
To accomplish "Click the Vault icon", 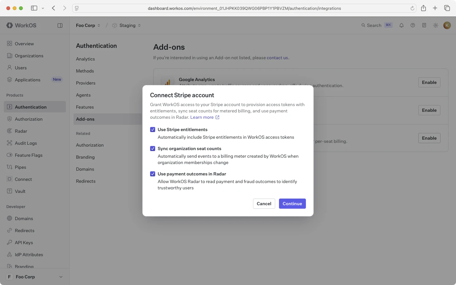I will (9, 191).
